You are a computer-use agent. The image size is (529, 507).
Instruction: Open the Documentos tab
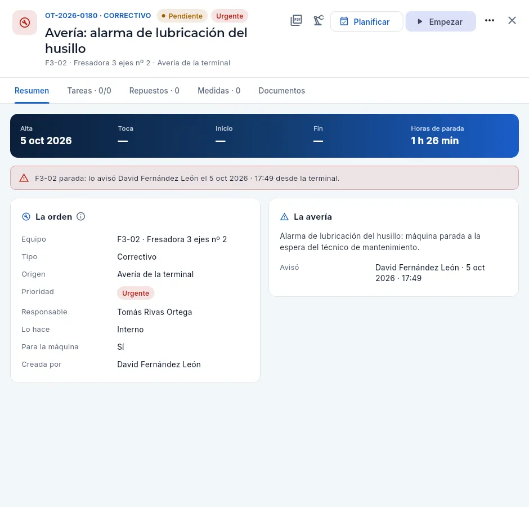[282, 91]
